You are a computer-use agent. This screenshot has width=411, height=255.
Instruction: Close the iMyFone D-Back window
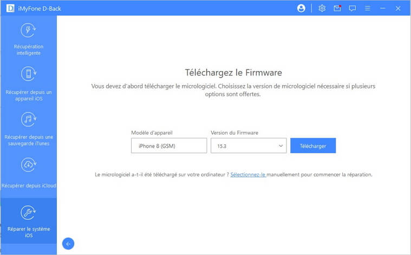(x=398, y=8)
